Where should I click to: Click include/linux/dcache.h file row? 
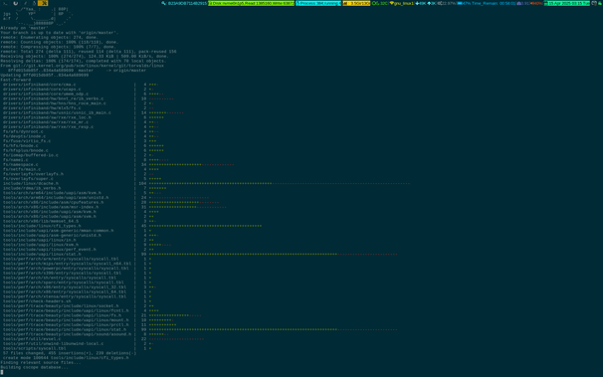(x=207, y=183)
